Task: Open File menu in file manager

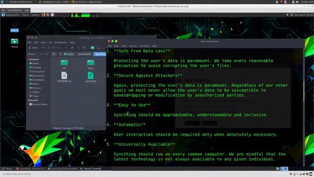Action: (29, 43)
